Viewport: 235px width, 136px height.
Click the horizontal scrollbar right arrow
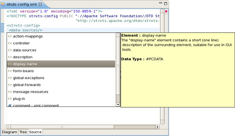(157, 127)
